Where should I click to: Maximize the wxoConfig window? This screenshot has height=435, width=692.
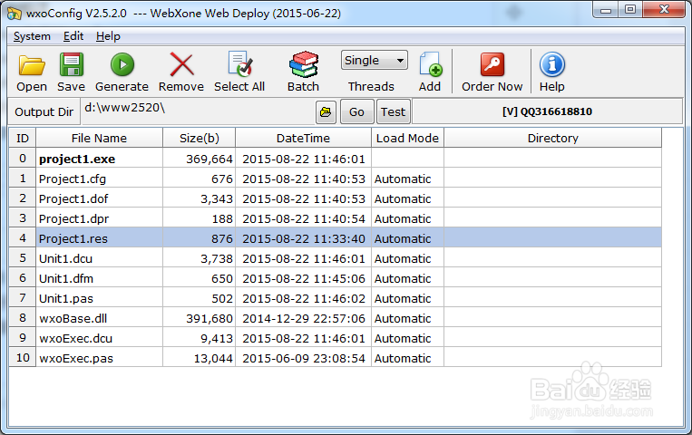pos(630,10)
